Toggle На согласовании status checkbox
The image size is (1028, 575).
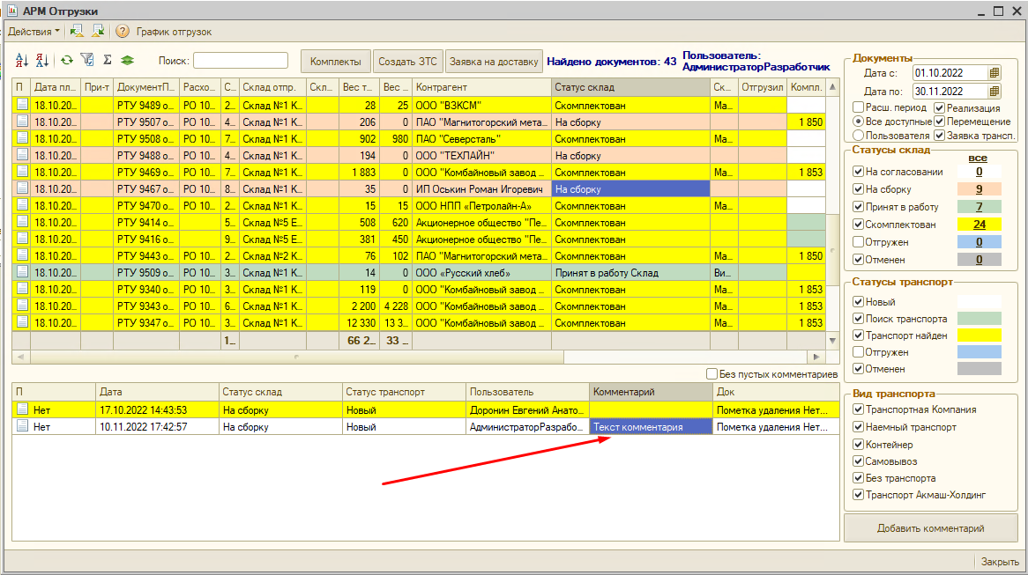click(858, 172)
